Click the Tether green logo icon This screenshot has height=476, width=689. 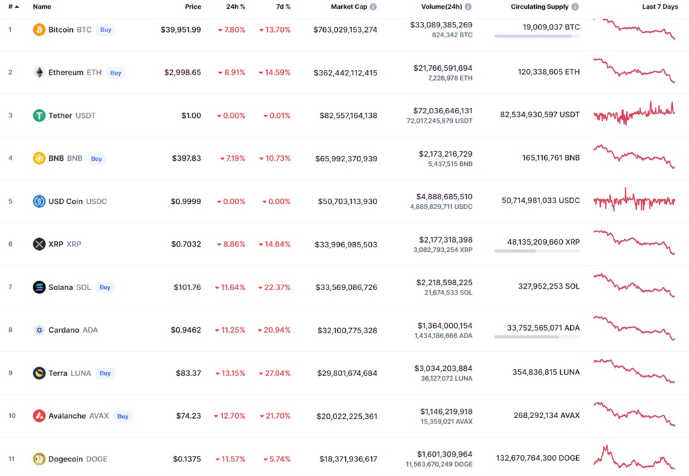coord(39,115)
